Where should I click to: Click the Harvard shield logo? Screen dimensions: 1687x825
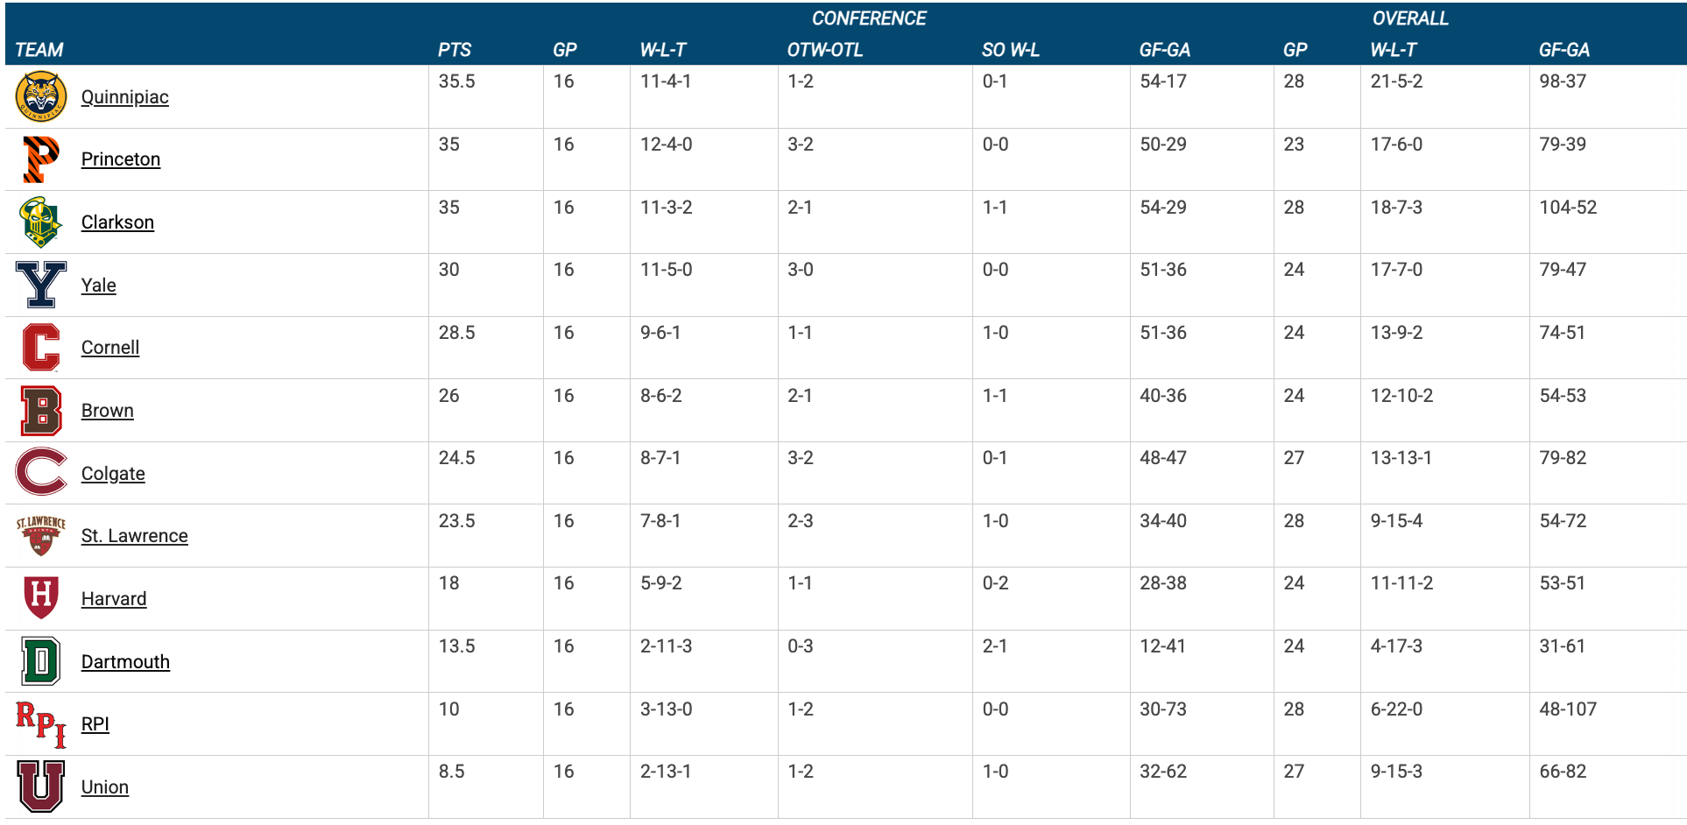41,598
